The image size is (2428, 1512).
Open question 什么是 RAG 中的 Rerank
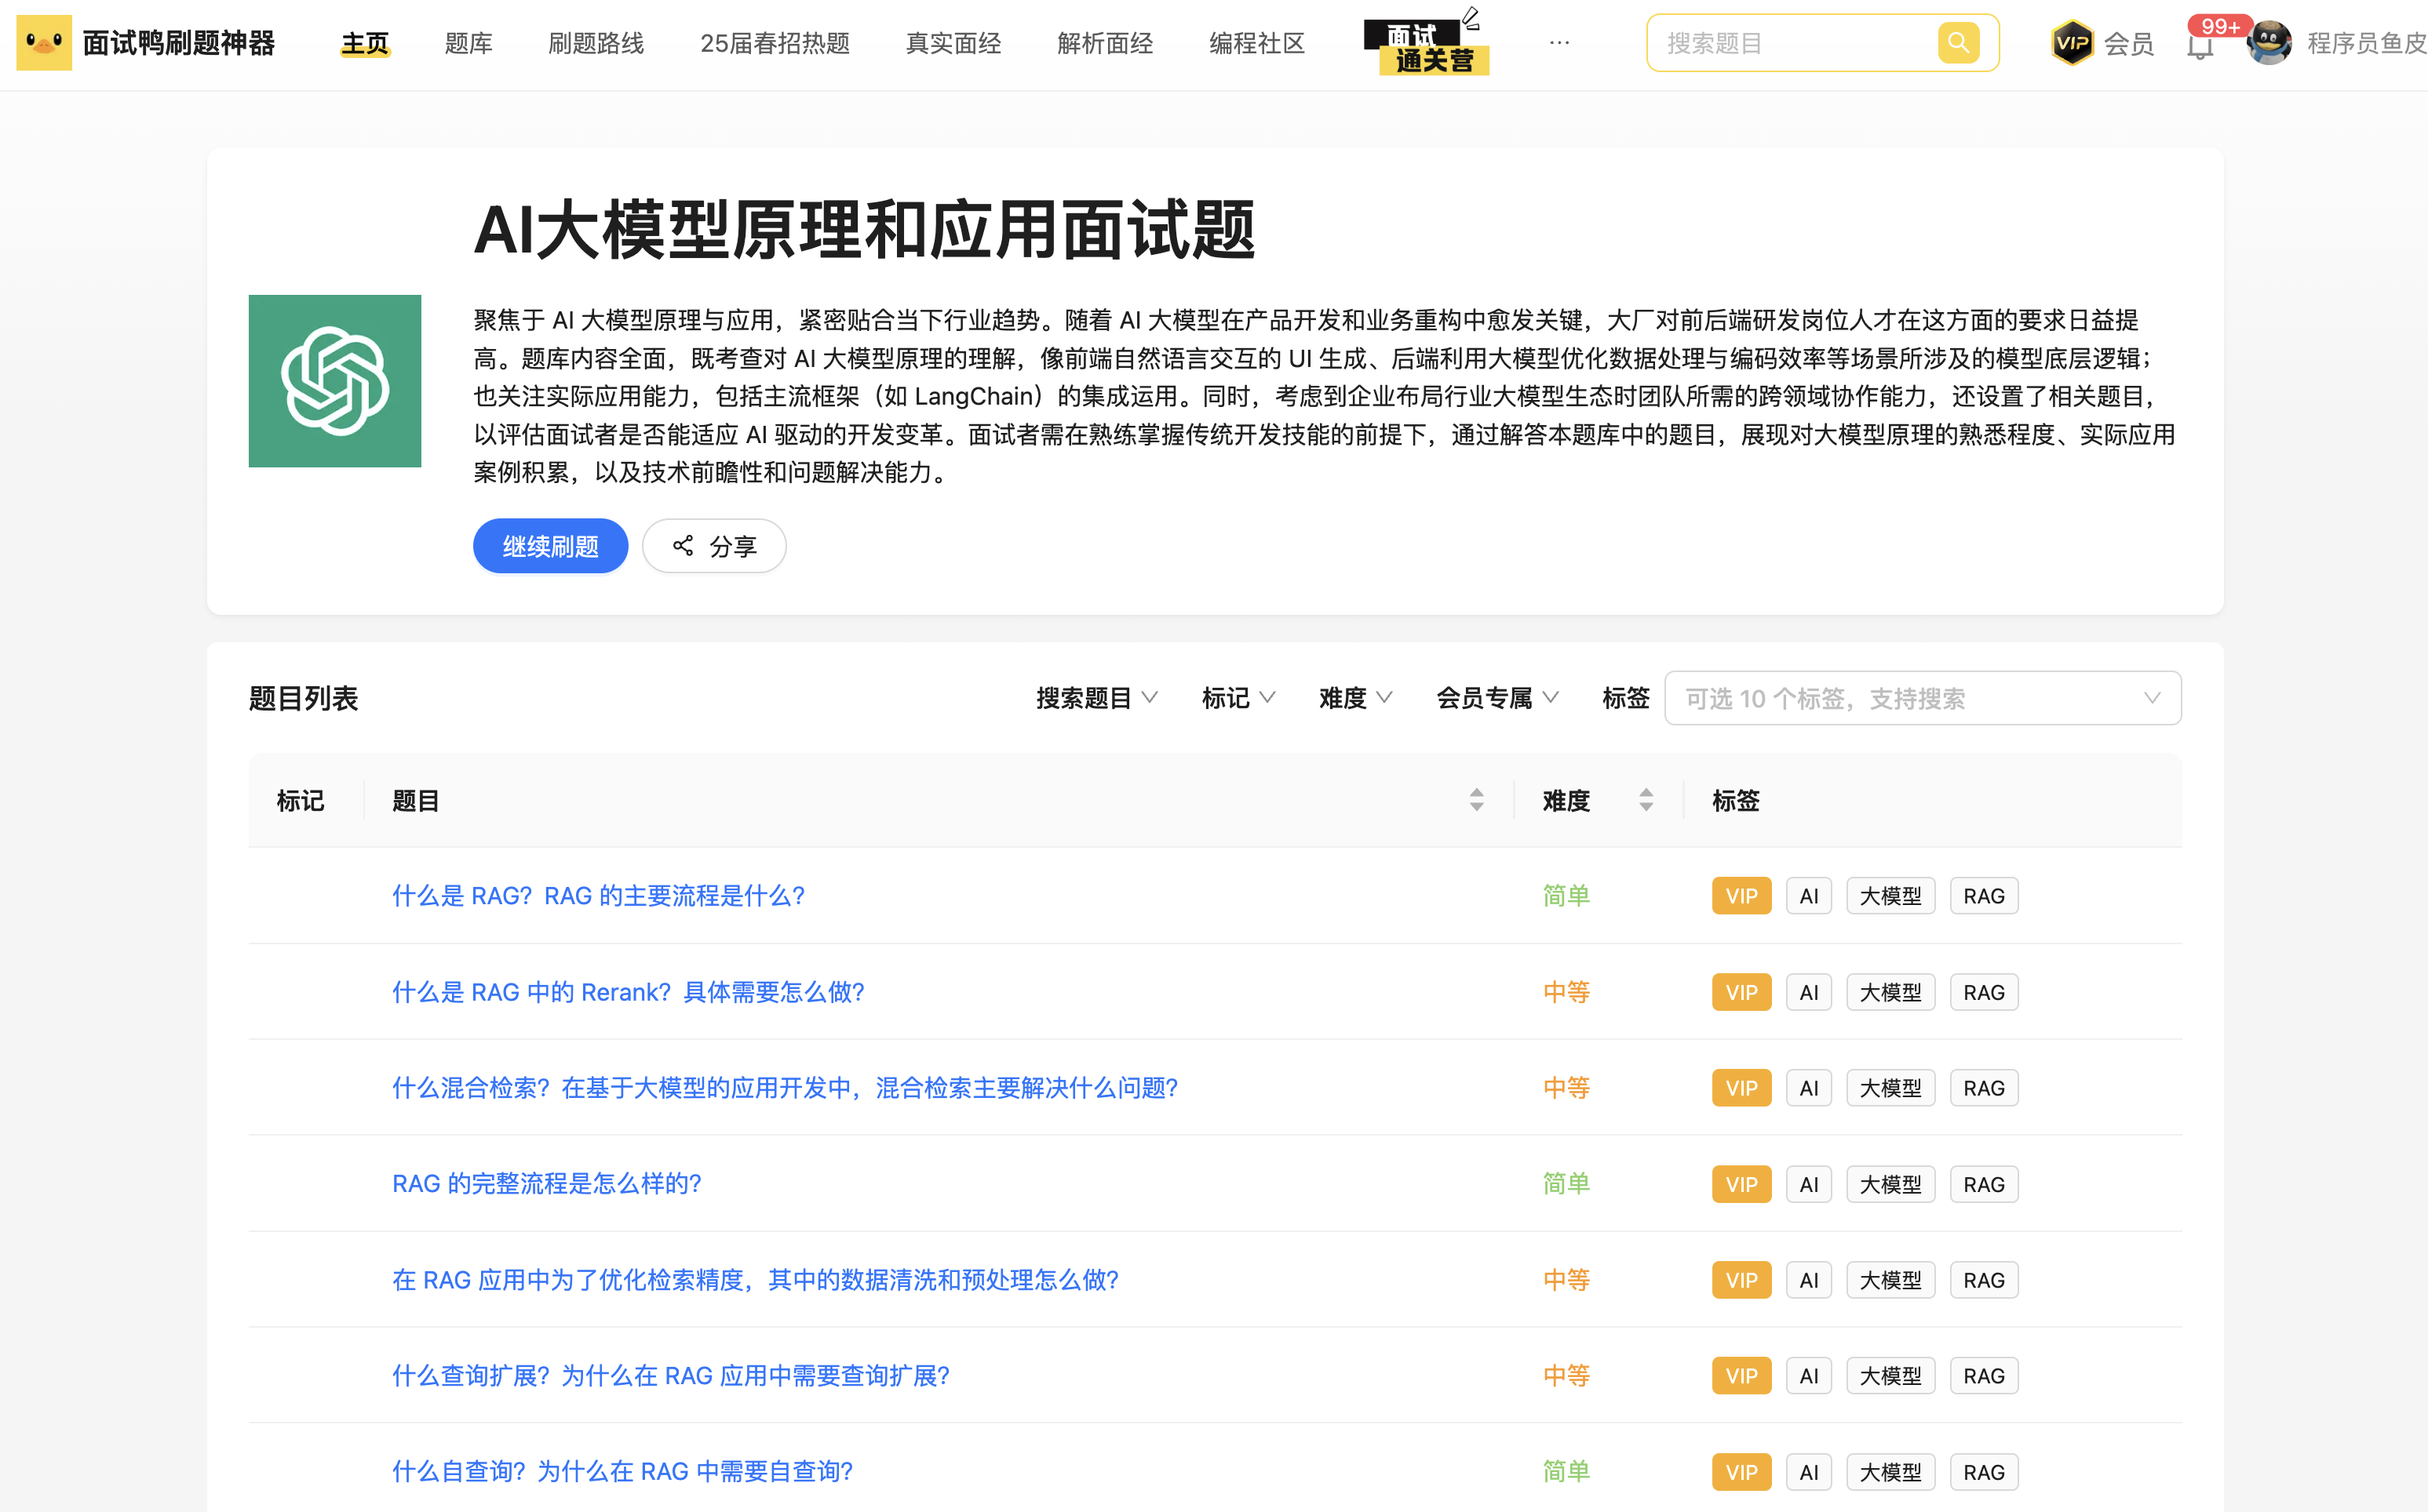[627, 992]
